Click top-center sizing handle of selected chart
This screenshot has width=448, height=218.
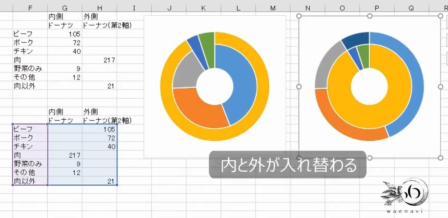coord(369,16)
